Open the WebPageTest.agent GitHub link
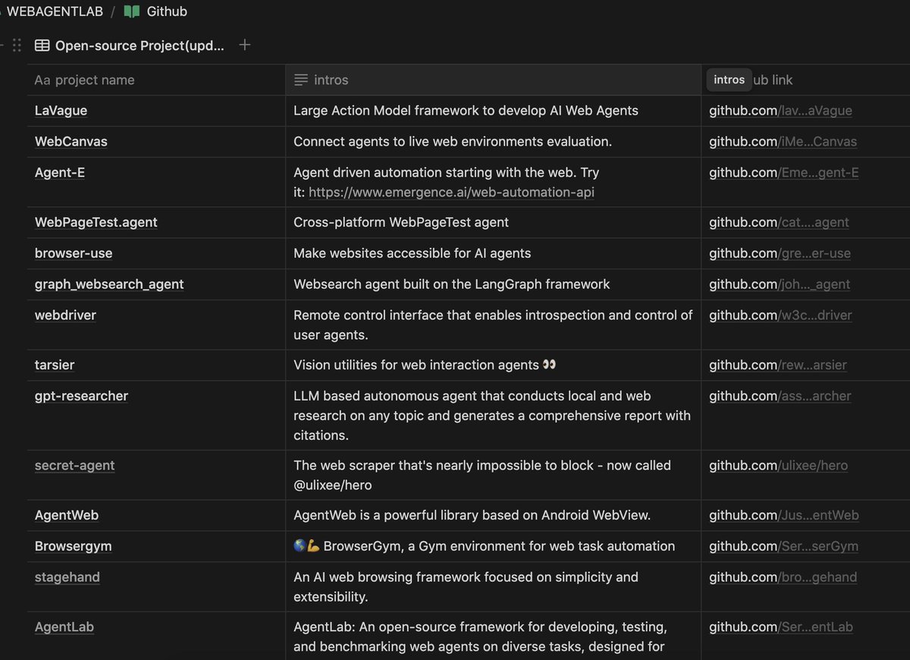Screen dimensions: 910x660 [779, 223]
